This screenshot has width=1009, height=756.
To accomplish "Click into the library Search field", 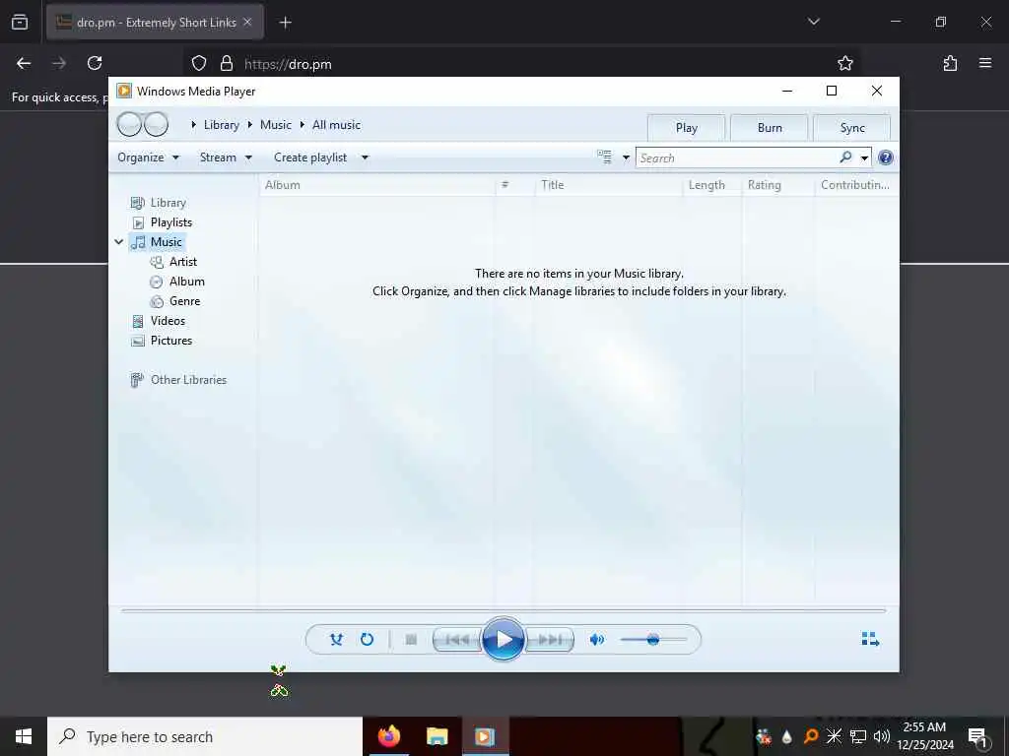I will click(737, 158).
